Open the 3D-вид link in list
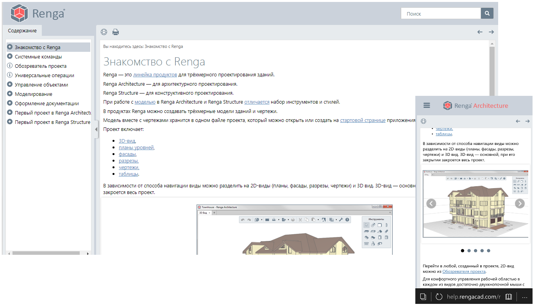 127,141
